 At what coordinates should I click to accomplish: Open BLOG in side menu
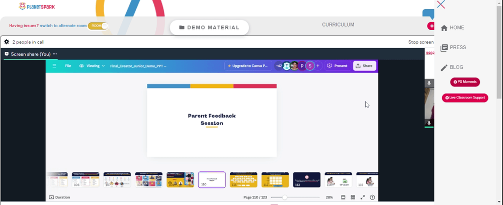452,68
